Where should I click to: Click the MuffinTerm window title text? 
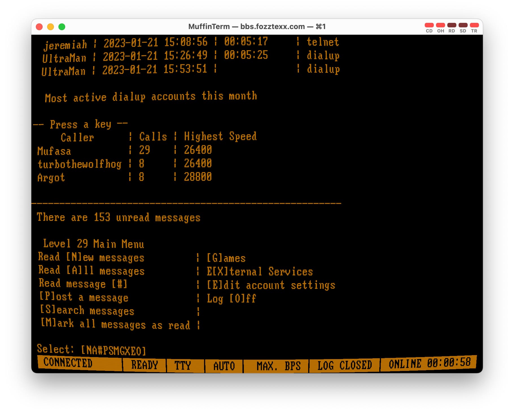[x=257, y=27]
